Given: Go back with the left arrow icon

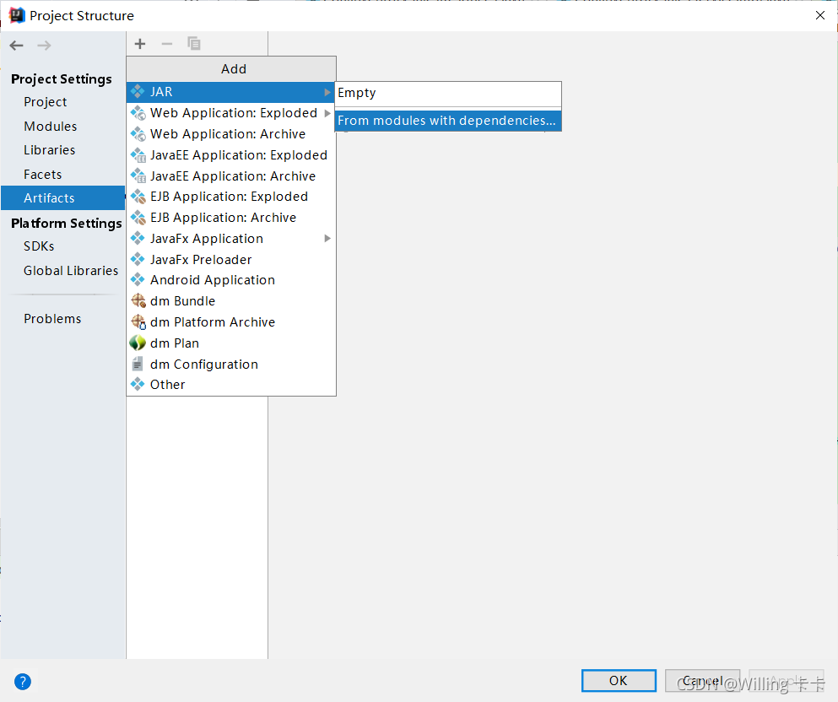Looking at the screenshot, I should (x=17, y=46).
